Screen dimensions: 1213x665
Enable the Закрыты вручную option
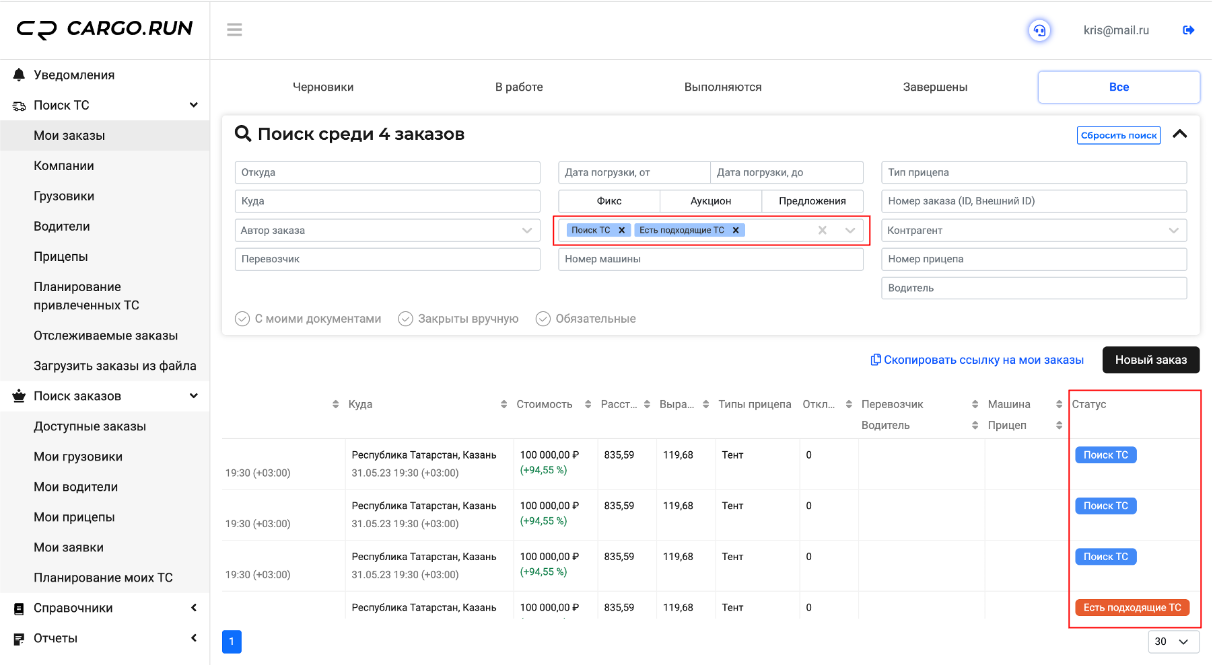(405, 319)
